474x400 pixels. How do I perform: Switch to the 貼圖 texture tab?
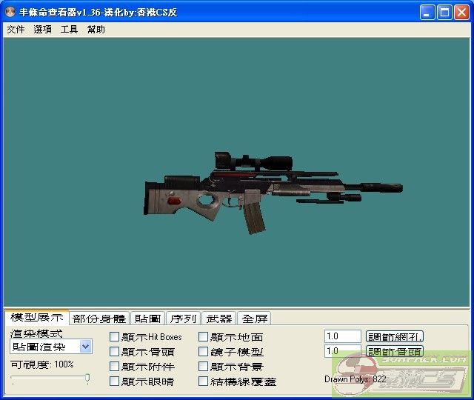(x=147, y=319)
